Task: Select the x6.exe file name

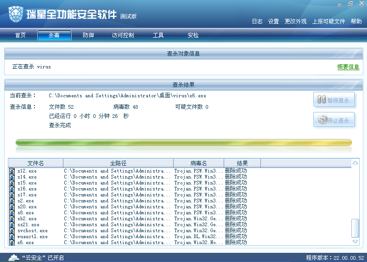Action: [x=26, y=243]
